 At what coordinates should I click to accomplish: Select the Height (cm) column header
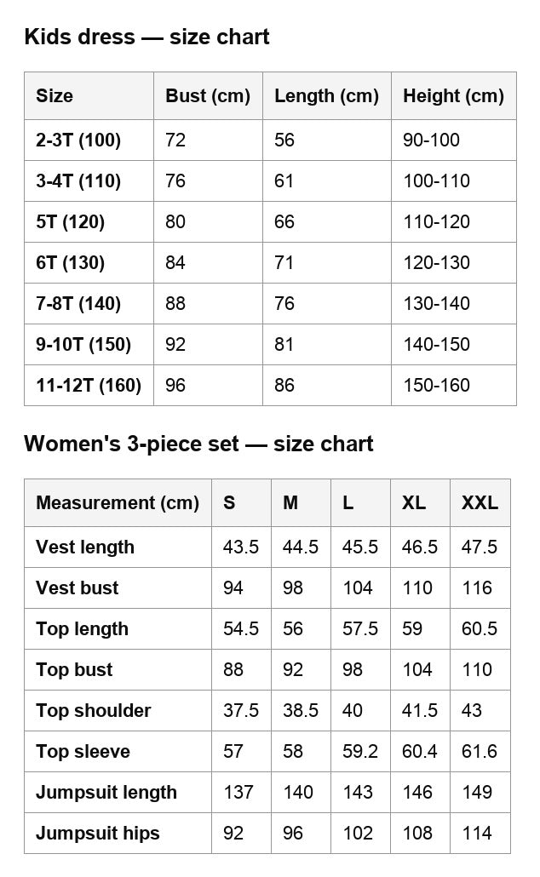[453, 95]
